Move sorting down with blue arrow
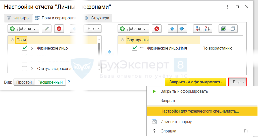The width and height of the screenshot is (258, 137). pos(182,29)
